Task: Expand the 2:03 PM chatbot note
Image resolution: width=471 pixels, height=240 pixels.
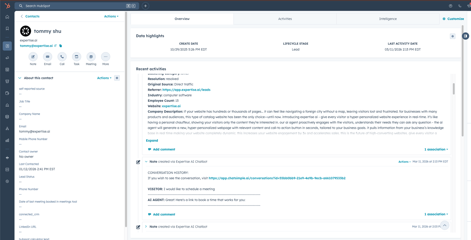Action: coord(146,227)
